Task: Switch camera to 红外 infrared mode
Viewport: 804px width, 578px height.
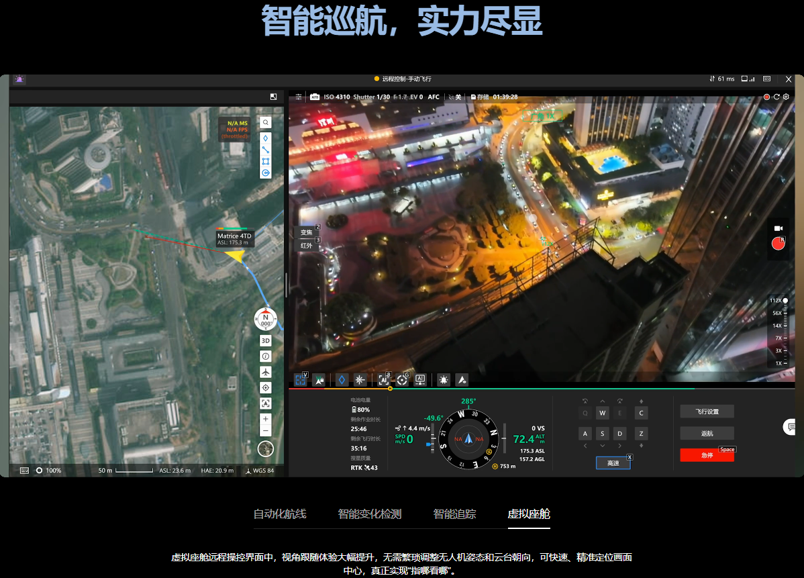Action: click(306, 246)
